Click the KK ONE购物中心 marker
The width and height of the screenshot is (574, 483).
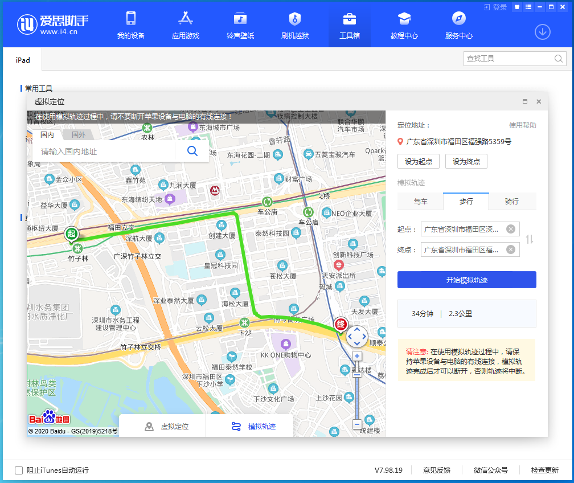click(285, 344)
